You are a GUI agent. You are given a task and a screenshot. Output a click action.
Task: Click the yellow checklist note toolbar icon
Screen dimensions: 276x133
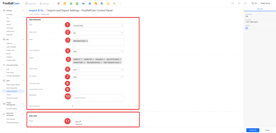pyautogui.click(x=65, y=3)
